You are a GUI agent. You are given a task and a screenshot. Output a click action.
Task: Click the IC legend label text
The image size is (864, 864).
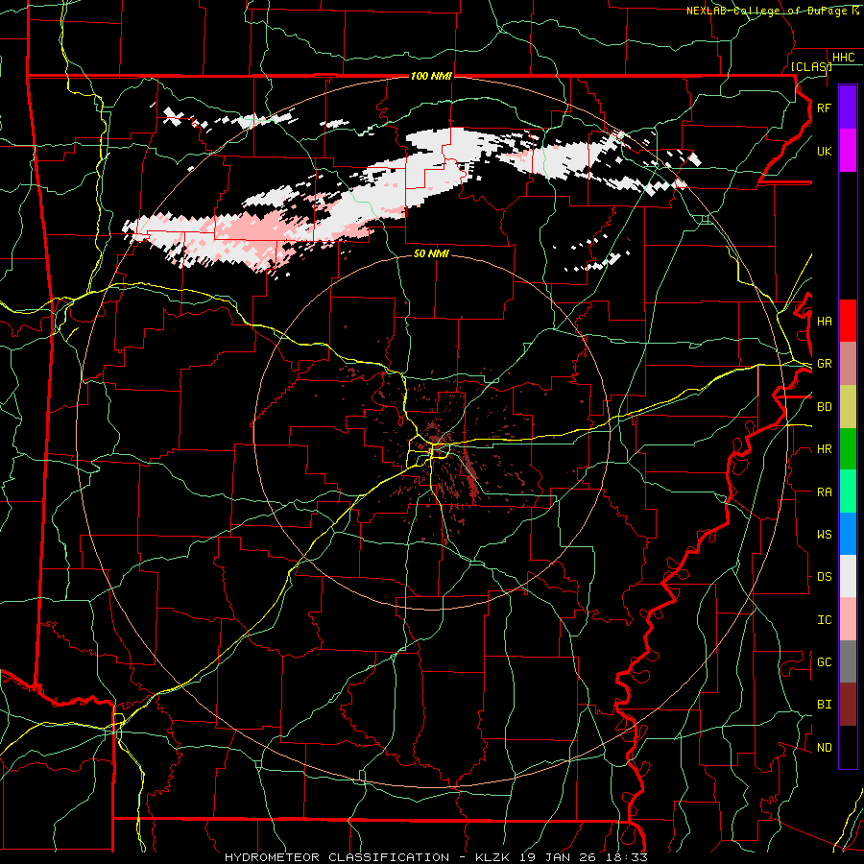pyautogui.click(x=824, y=620)
